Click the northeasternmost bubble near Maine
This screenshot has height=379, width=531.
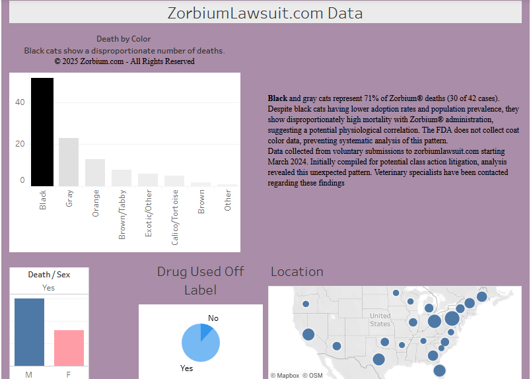click(x=481, y=297)
